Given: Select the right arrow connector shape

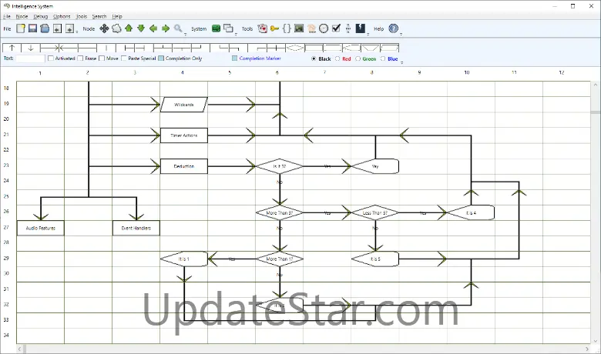Looking at the screenshot, I should click(x=49, y=48).
